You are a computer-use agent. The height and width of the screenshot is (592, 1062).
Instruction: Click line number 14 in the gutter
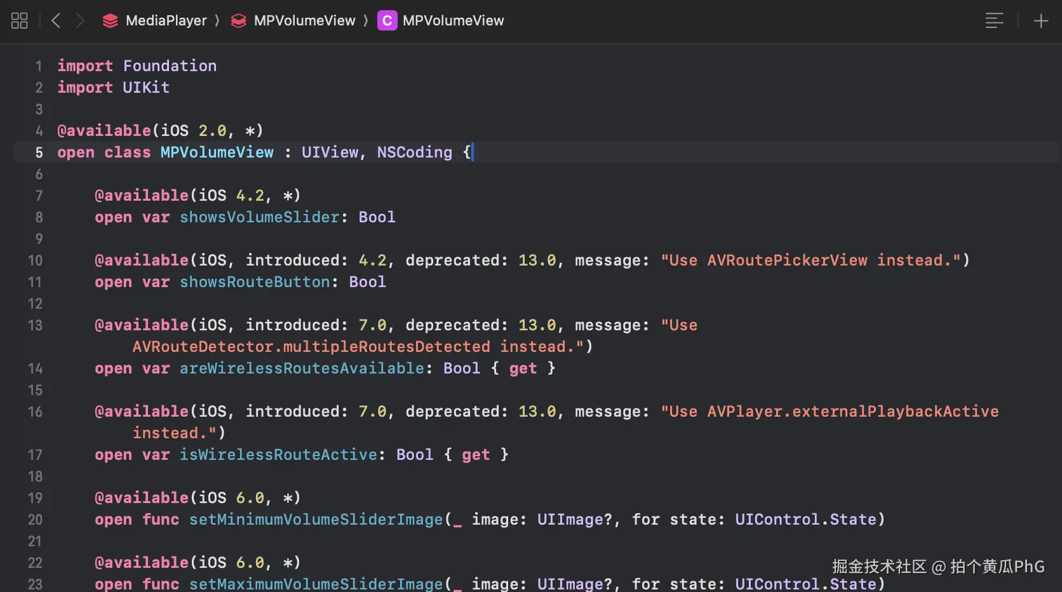[x=35, y=368]
